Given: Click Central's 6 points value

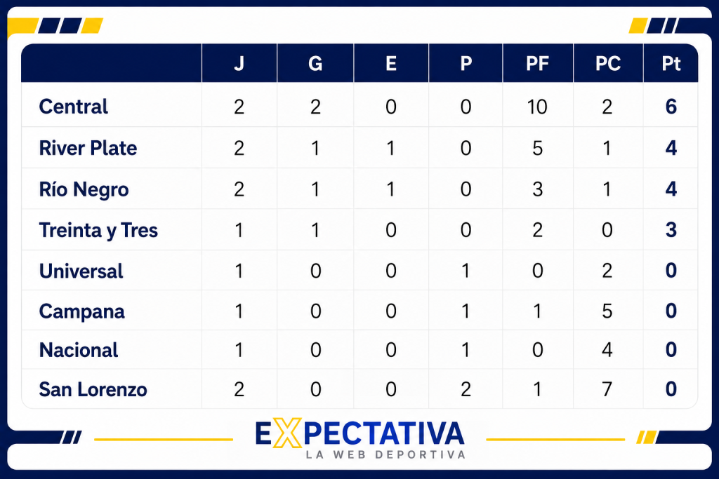Looking at the screenshot, I should click(671, 107).
